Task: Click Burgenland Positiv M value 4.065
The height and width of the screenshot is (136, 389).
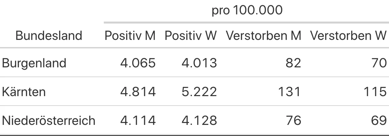Action: tap(138, 63)
